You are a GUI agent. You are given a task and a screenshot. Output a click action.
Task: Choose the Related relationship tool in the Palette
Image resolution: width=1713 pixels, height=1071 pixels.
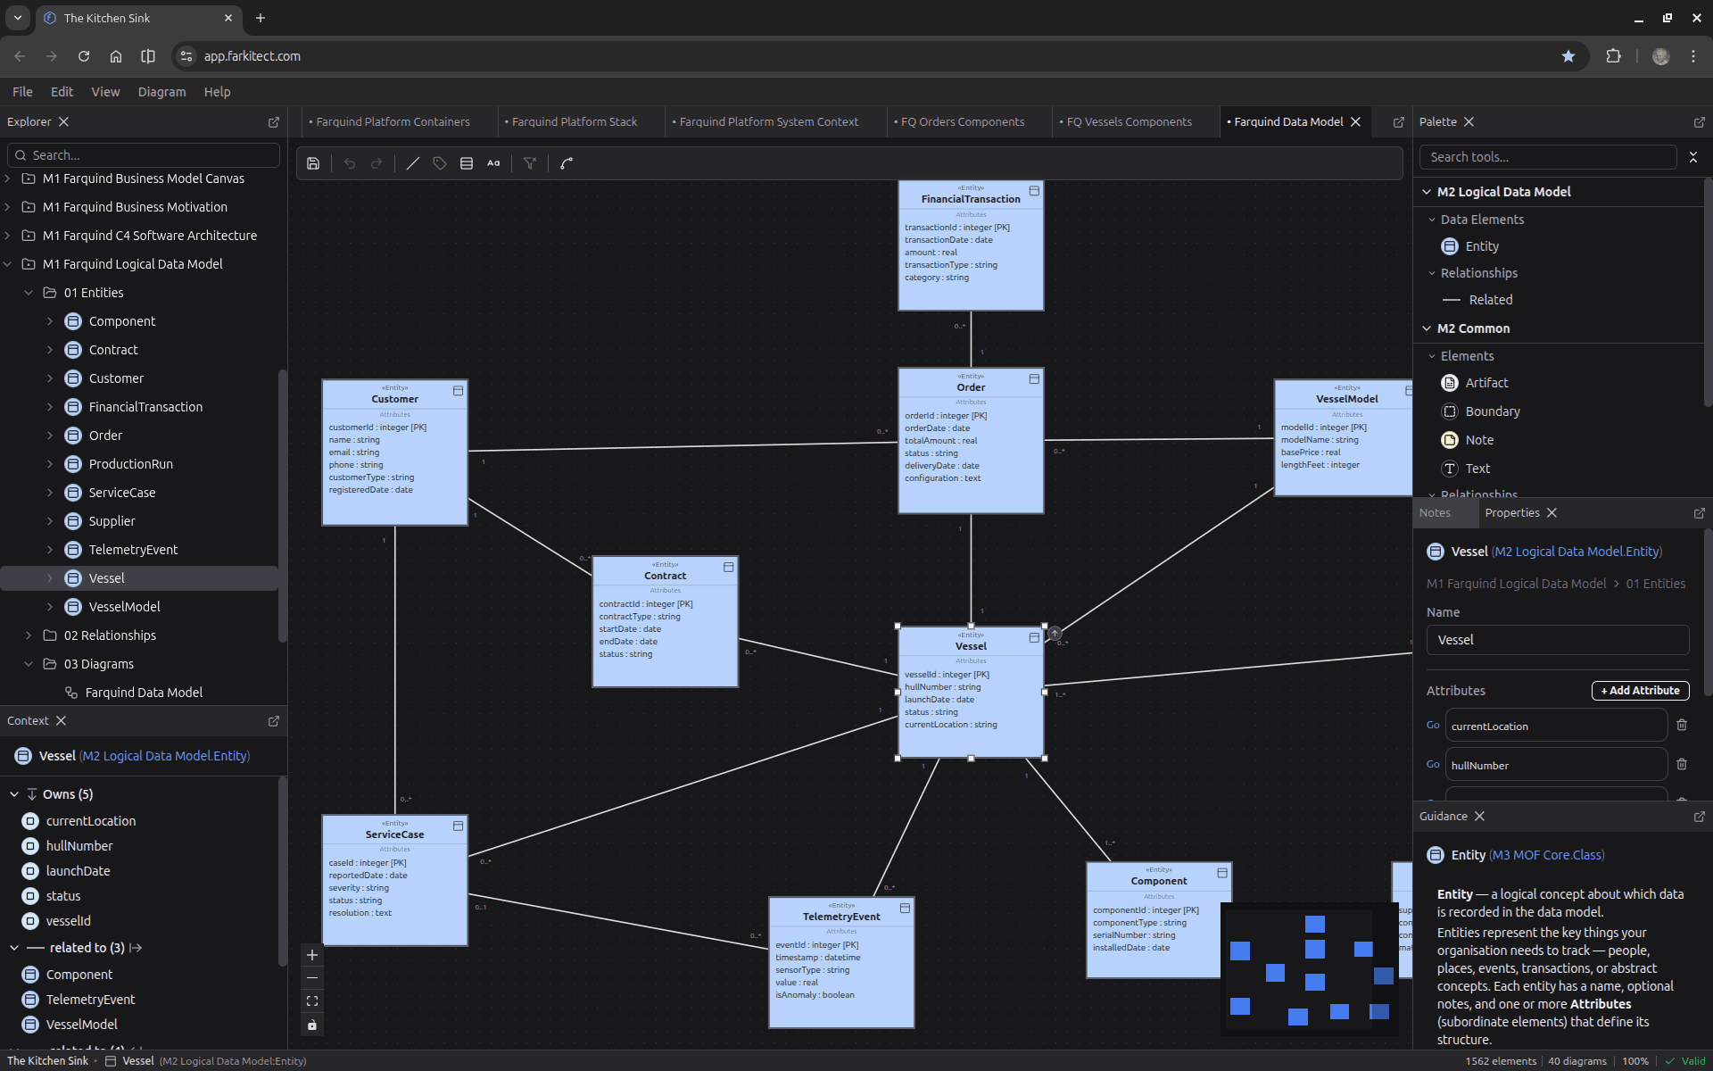pos(1490,300)
